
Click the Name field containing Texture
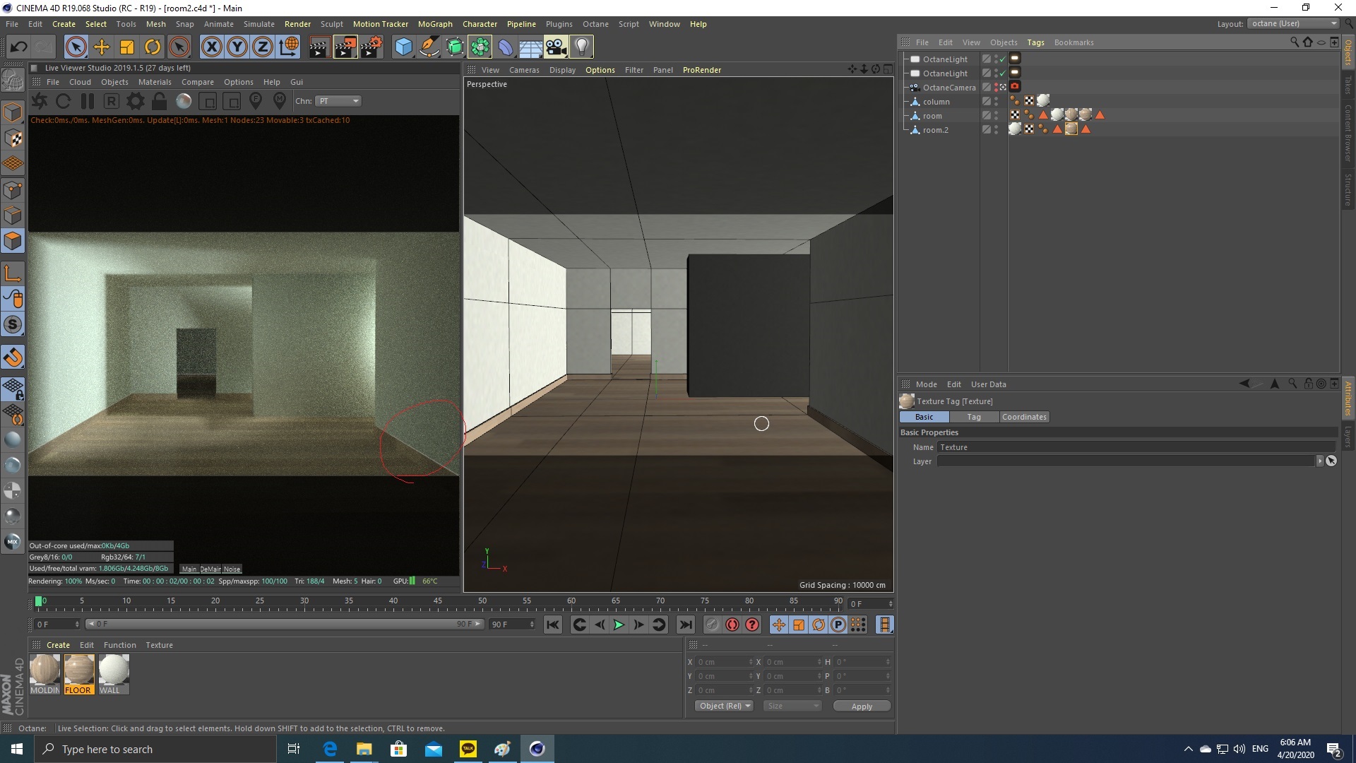[x=1136, y=447]
